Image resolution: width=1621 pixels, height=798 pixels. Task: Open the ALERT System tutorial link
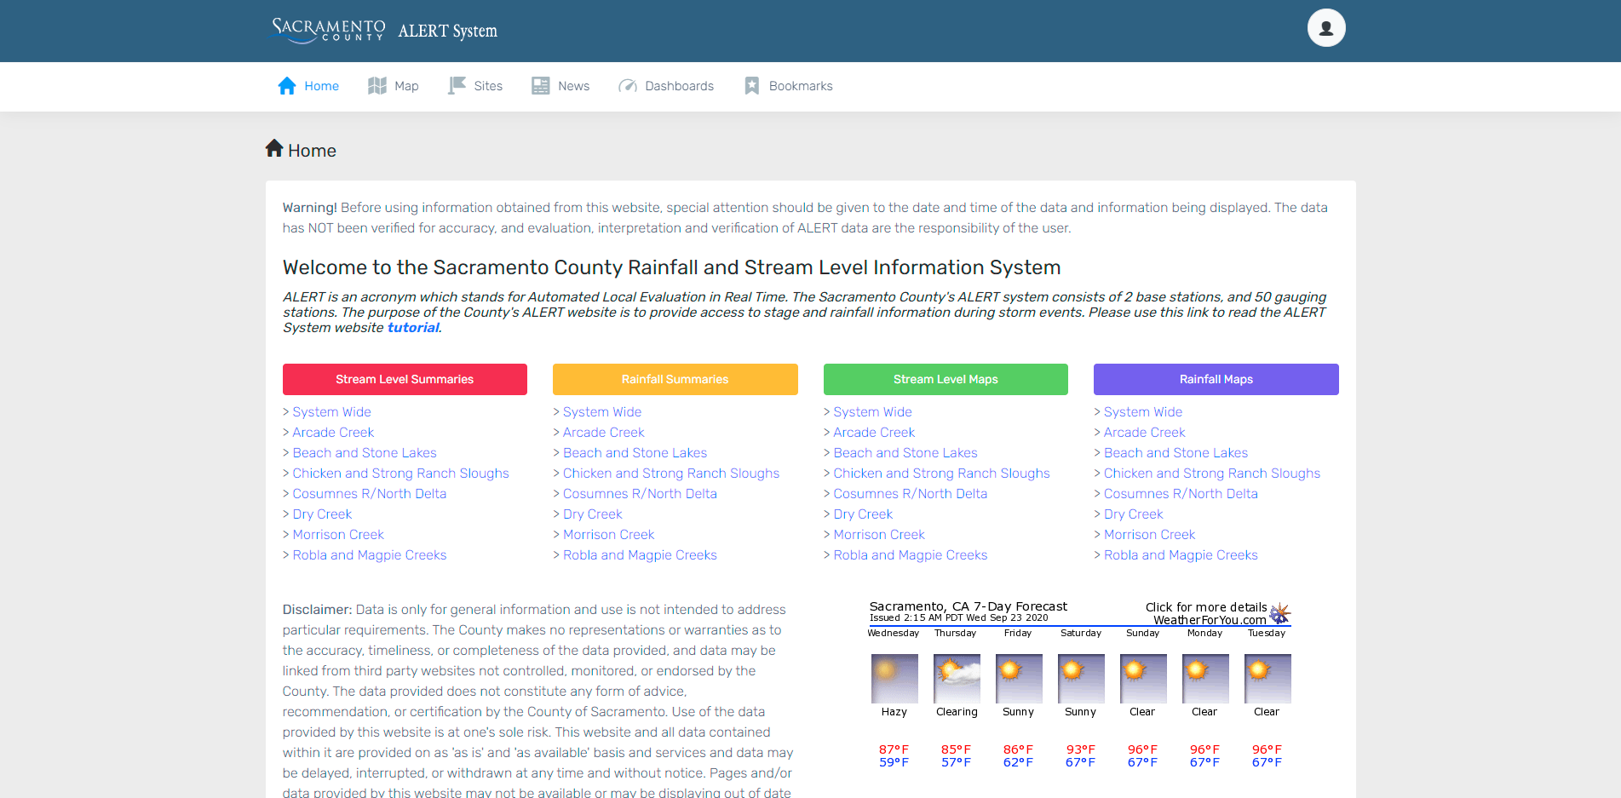pyautogui.click(x=413, y=328)
